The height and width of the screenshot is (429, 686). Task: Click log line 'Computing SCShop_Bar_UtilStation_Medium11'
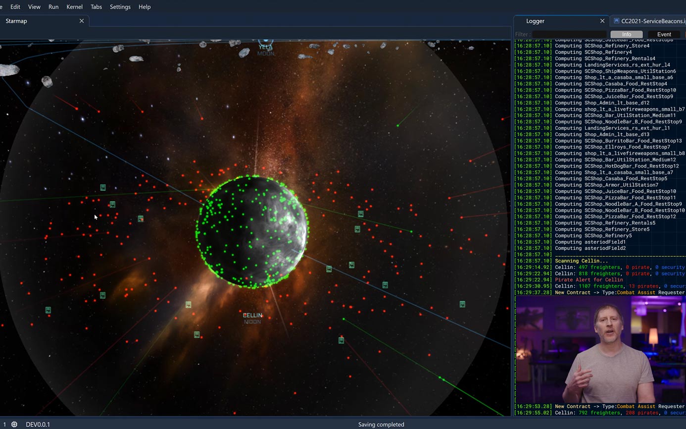pos(616,115)
